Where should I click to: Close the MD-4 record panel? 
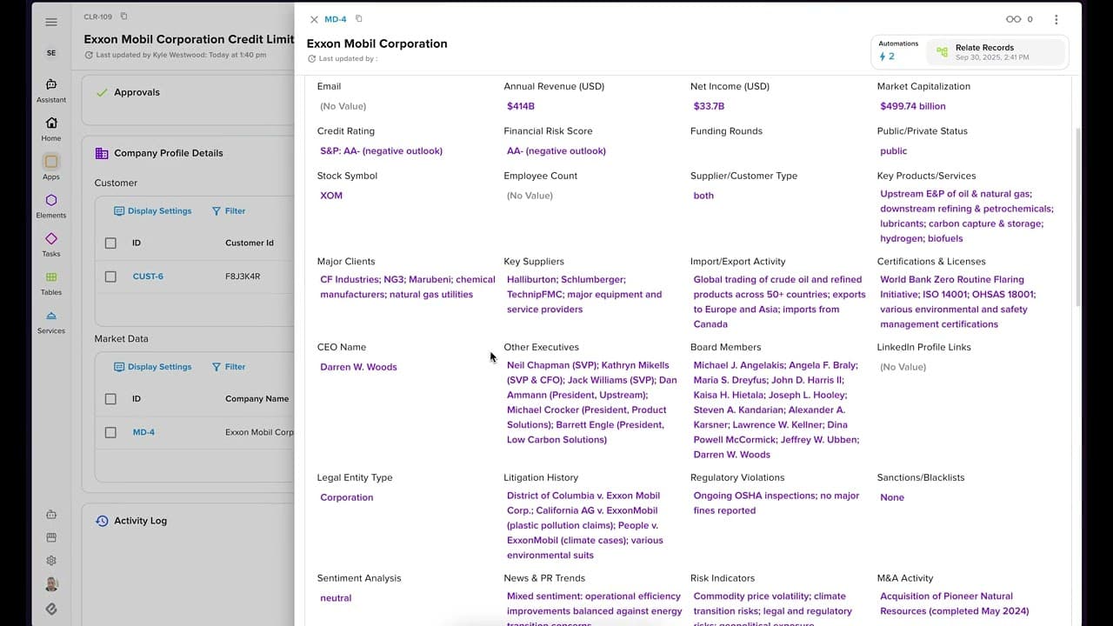pos(314,19)
